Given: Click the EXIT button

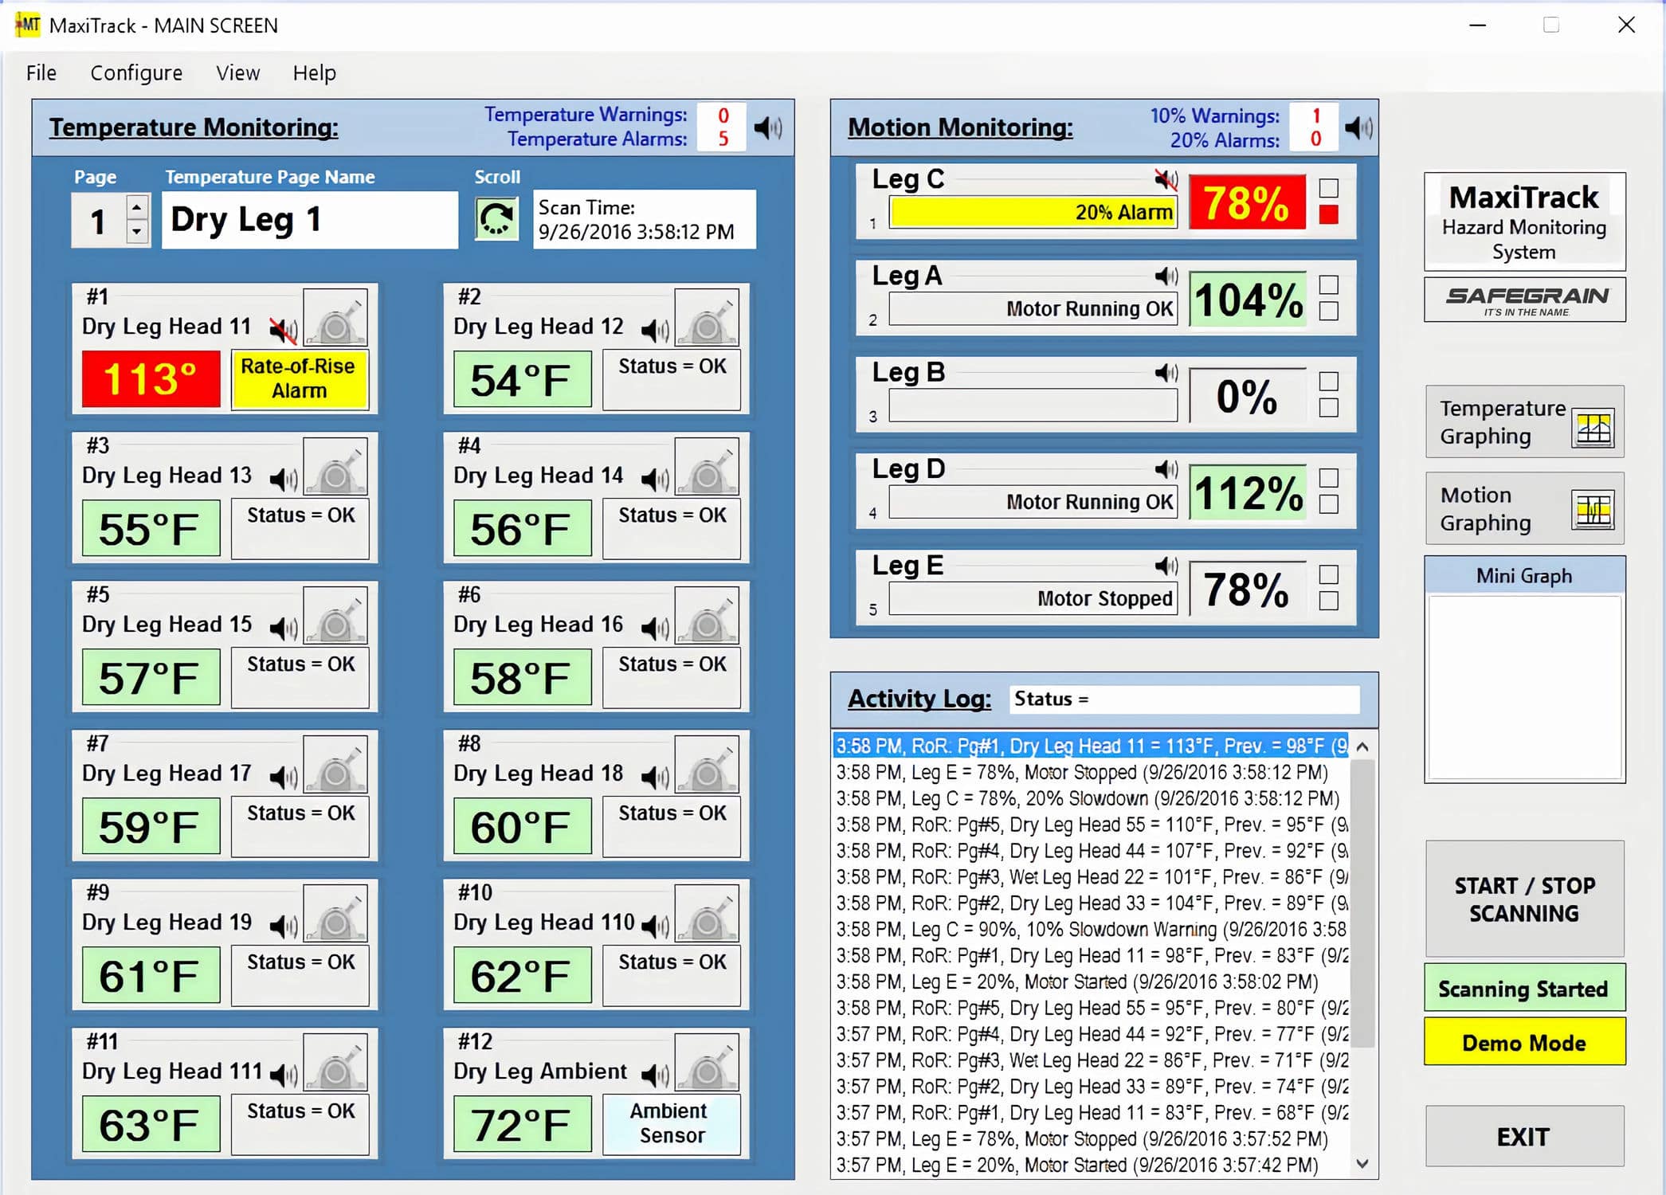Looking at the screenshot, I should pos(1523,1137).
